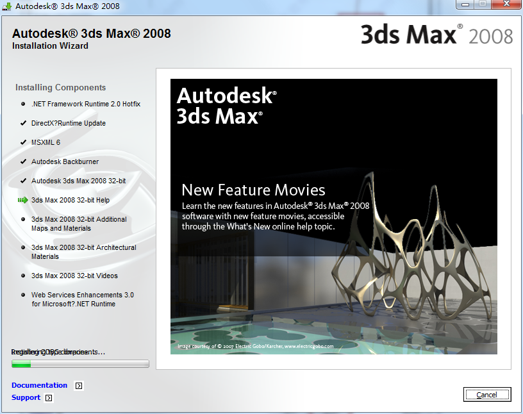Click '.NET Framework Runtime 2.0 Hotfix' text
523x414 pixels.
(x=86, y=104)
